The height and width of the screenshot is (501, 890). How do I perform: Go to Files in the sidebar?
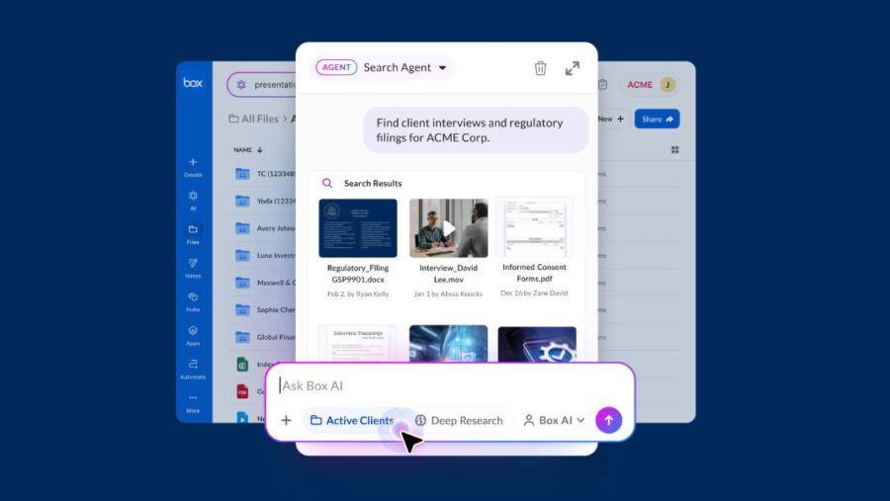(193, 234)
